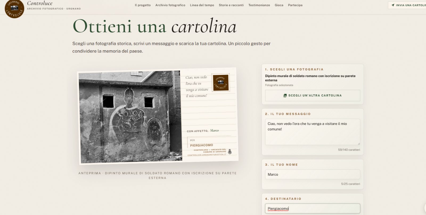The height and width of the screenshot is (215, 426).
Task: Click the Controluce camera logo badge
Action: (14, 8)
